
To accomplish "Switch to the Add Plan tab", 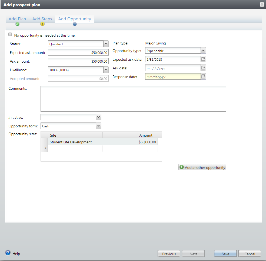I will click(17, 19).
